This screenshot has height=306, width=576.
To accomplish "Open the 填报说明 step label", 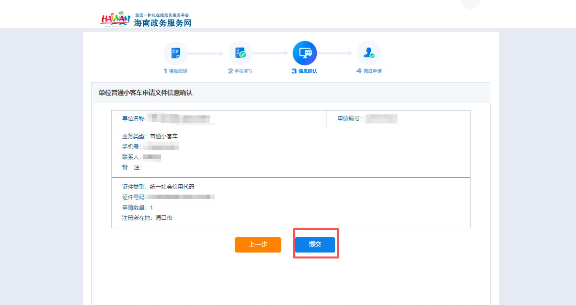I will click(176, 70).
